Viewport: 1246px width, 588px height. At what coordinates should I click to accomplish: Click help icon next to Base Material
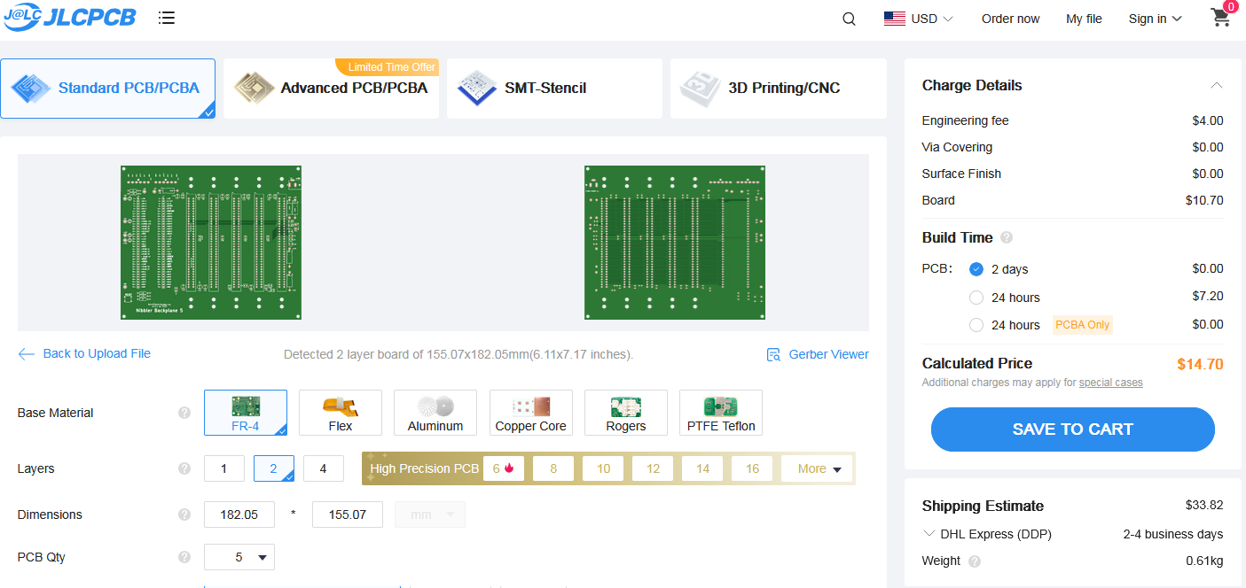tap(184, 413)
